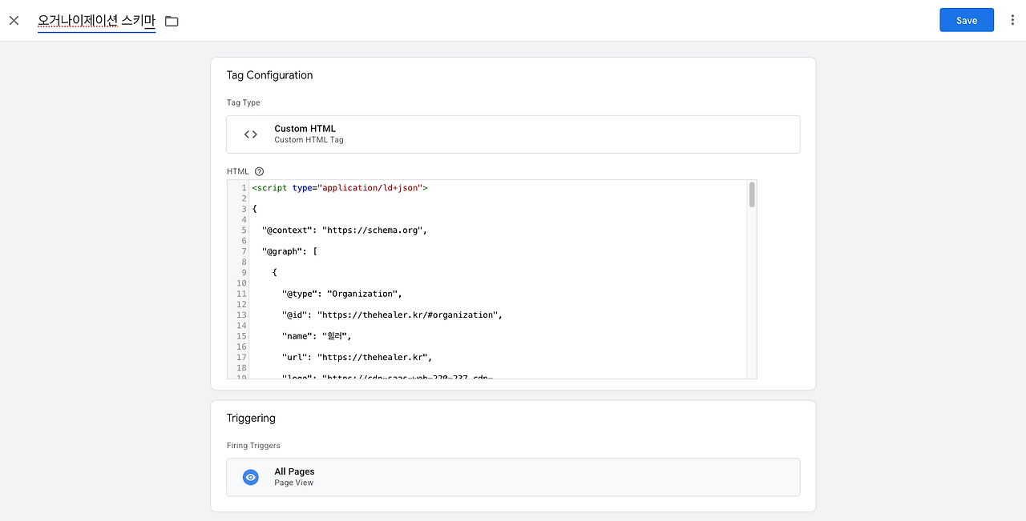Click the Tag Configuration heading
This screenshot has width=1026, height=521.
coord(269,75)
